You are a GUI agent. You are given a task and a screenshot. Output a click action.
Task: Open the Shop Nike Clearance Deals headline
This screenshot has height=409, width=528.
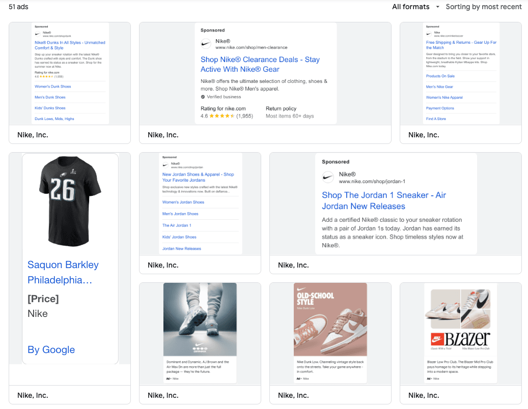(x=260, y=64)
